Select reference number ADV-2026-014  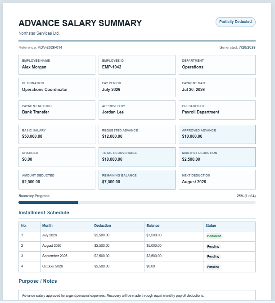50,47
